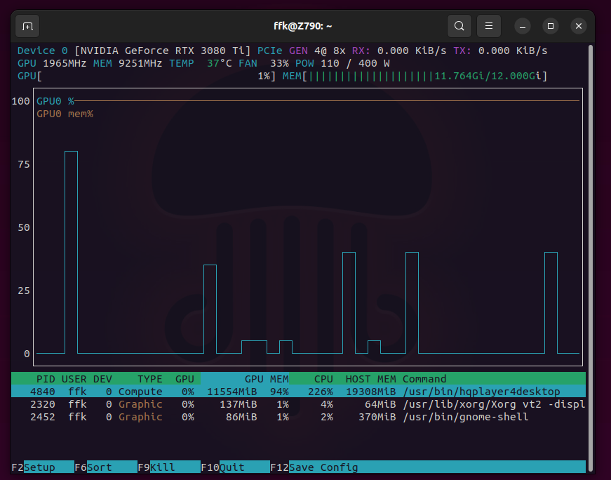The width and height of the screenshot is (611, 480).
Task: Close the terminal window
Action: [579, 26]
